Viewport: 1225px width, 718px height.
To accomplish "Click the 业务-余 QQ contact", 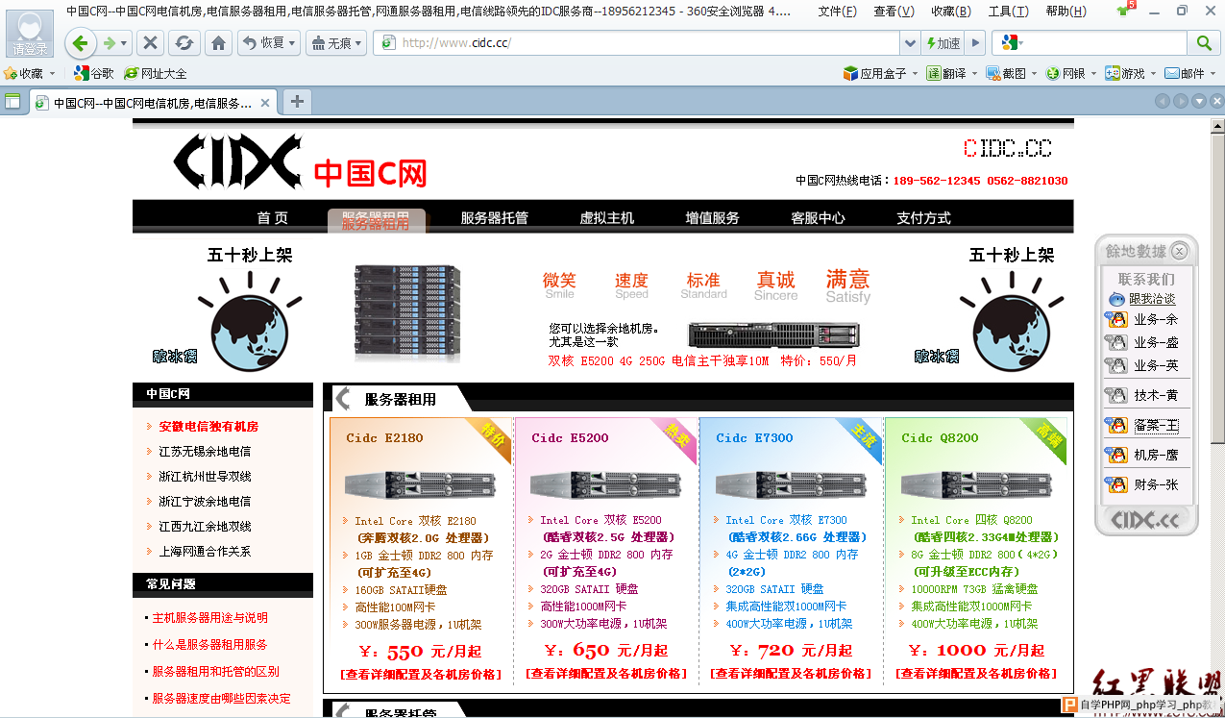I will click(1142, 320).
